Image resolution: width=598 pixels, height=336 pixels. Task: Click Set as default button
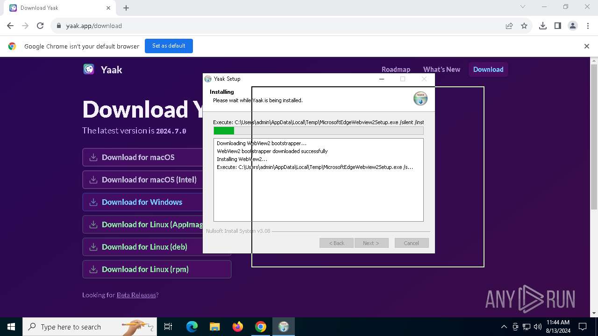tap(169, 46)
